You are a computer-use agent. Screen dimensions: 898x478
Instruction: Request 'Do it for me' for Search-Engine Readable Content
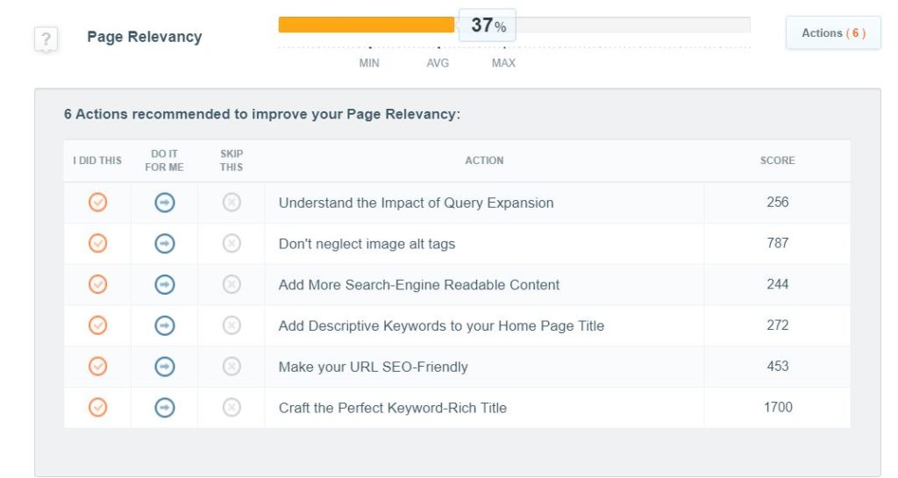(x=165, y=284)
